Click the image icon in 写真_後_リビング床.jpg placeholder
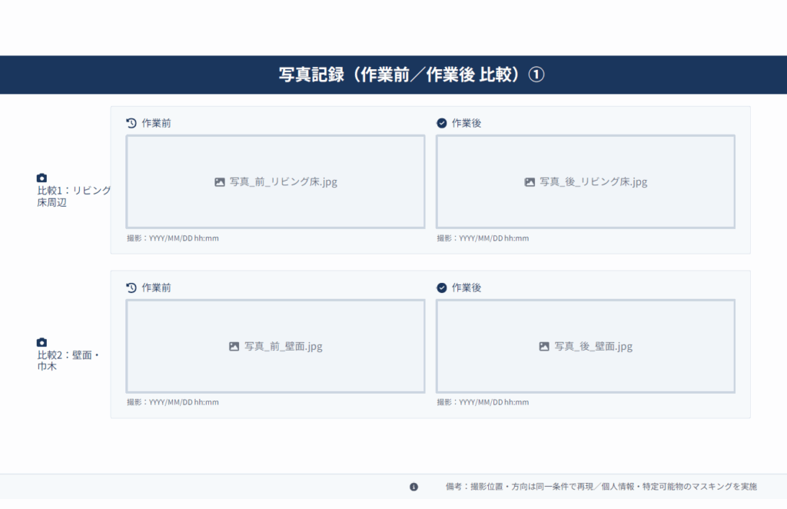Image resolution: width=787 pixels, height=509 pixels. click(529, 182)
